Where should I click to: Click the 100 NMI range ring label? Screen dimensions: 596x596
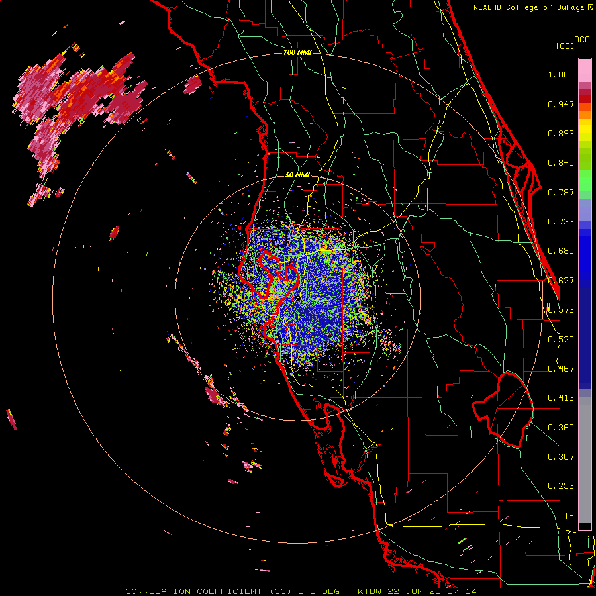tap(297, 52)
